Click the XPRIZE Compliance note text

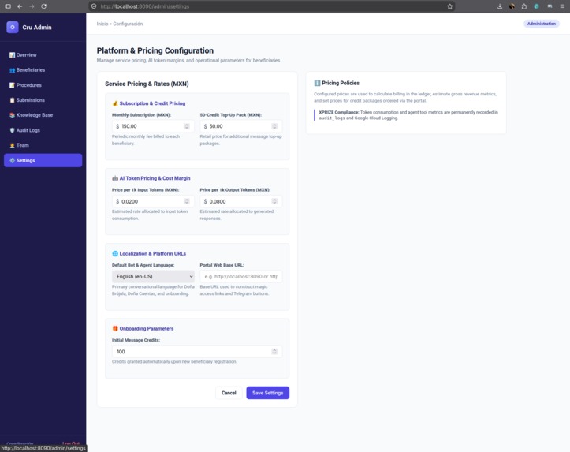[408, 115]
